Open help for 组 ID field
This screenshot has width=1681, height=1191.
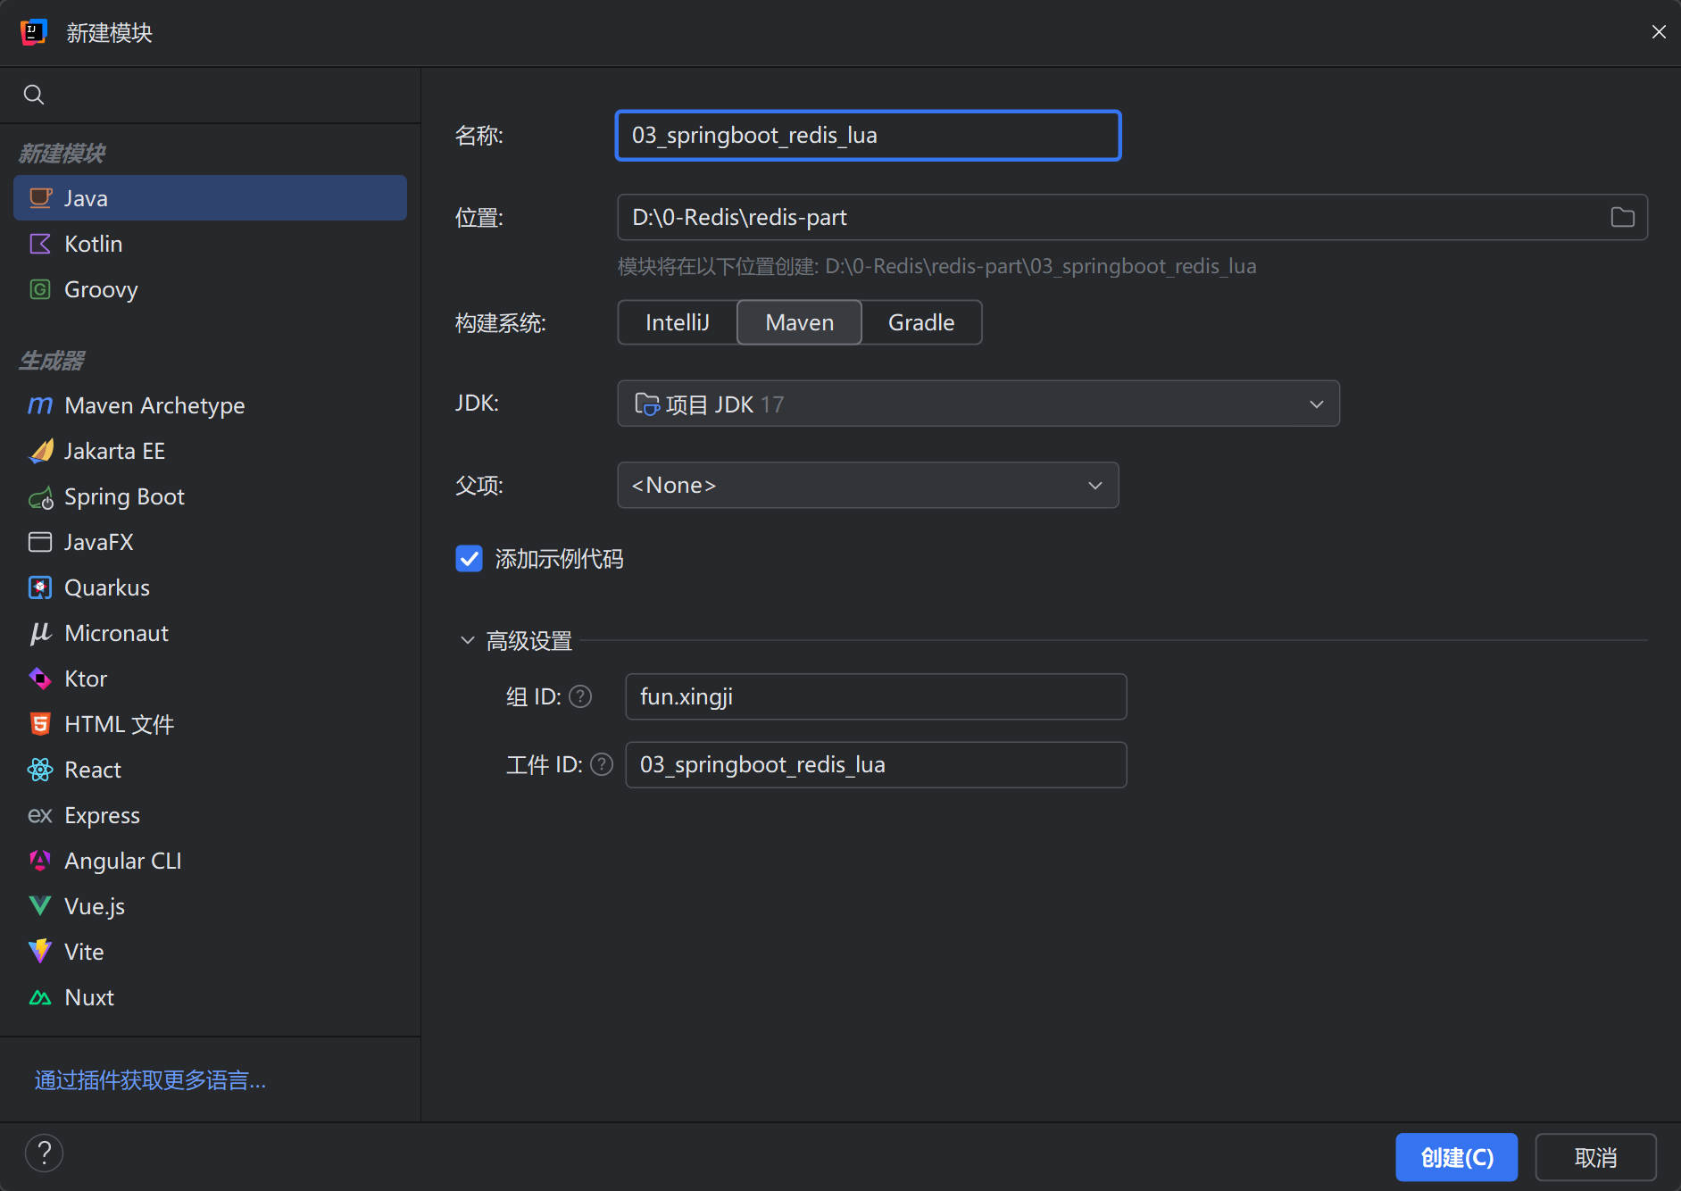click(580, 696)
